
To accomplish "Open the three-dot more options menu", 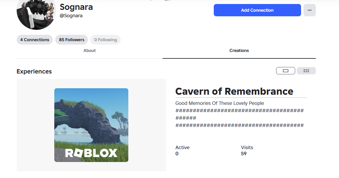I will 310,10.
